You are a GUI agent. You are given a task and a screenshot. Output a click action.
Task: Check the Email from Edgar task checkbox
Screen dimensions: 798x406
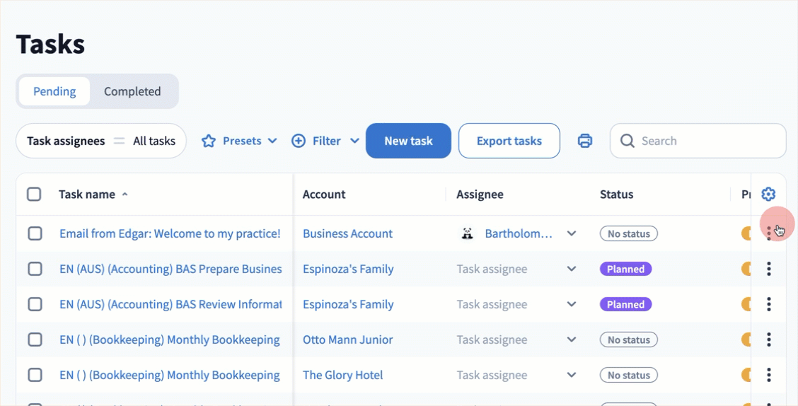click(35, 233)
